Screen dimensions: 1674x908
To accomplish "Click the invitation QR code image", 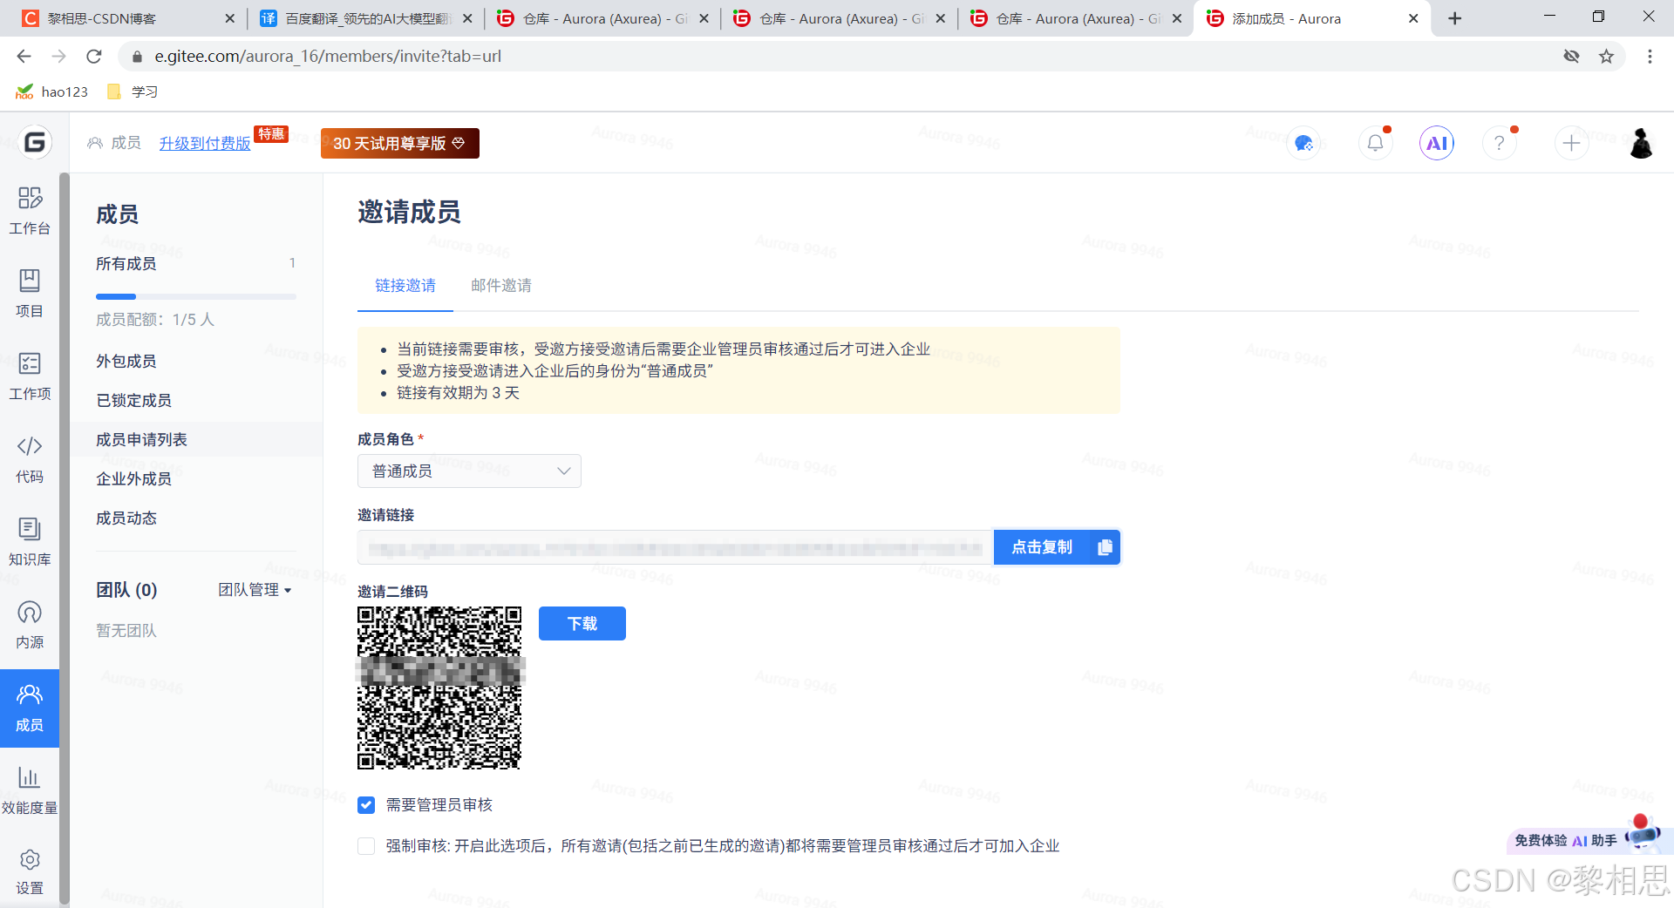I will 439,688.
